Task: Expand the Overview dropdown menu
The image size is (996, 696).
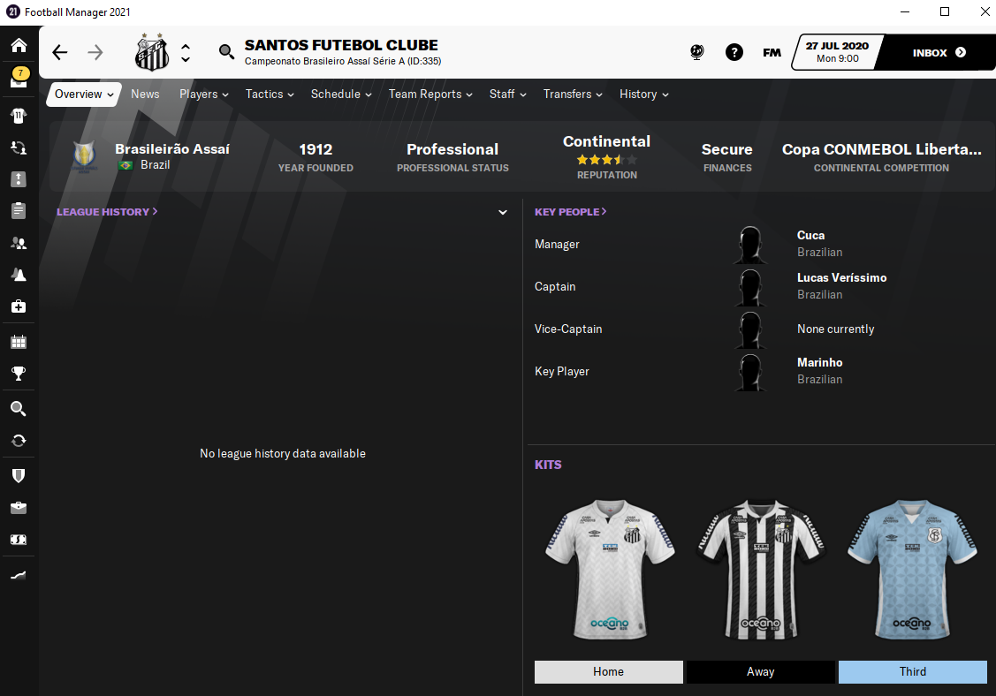Action: pyautogui.click(x=84, y=94)
